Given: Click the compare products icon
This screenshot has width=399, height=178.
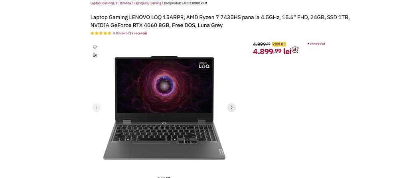Looking at the screenshot, I should coord(95,55).
